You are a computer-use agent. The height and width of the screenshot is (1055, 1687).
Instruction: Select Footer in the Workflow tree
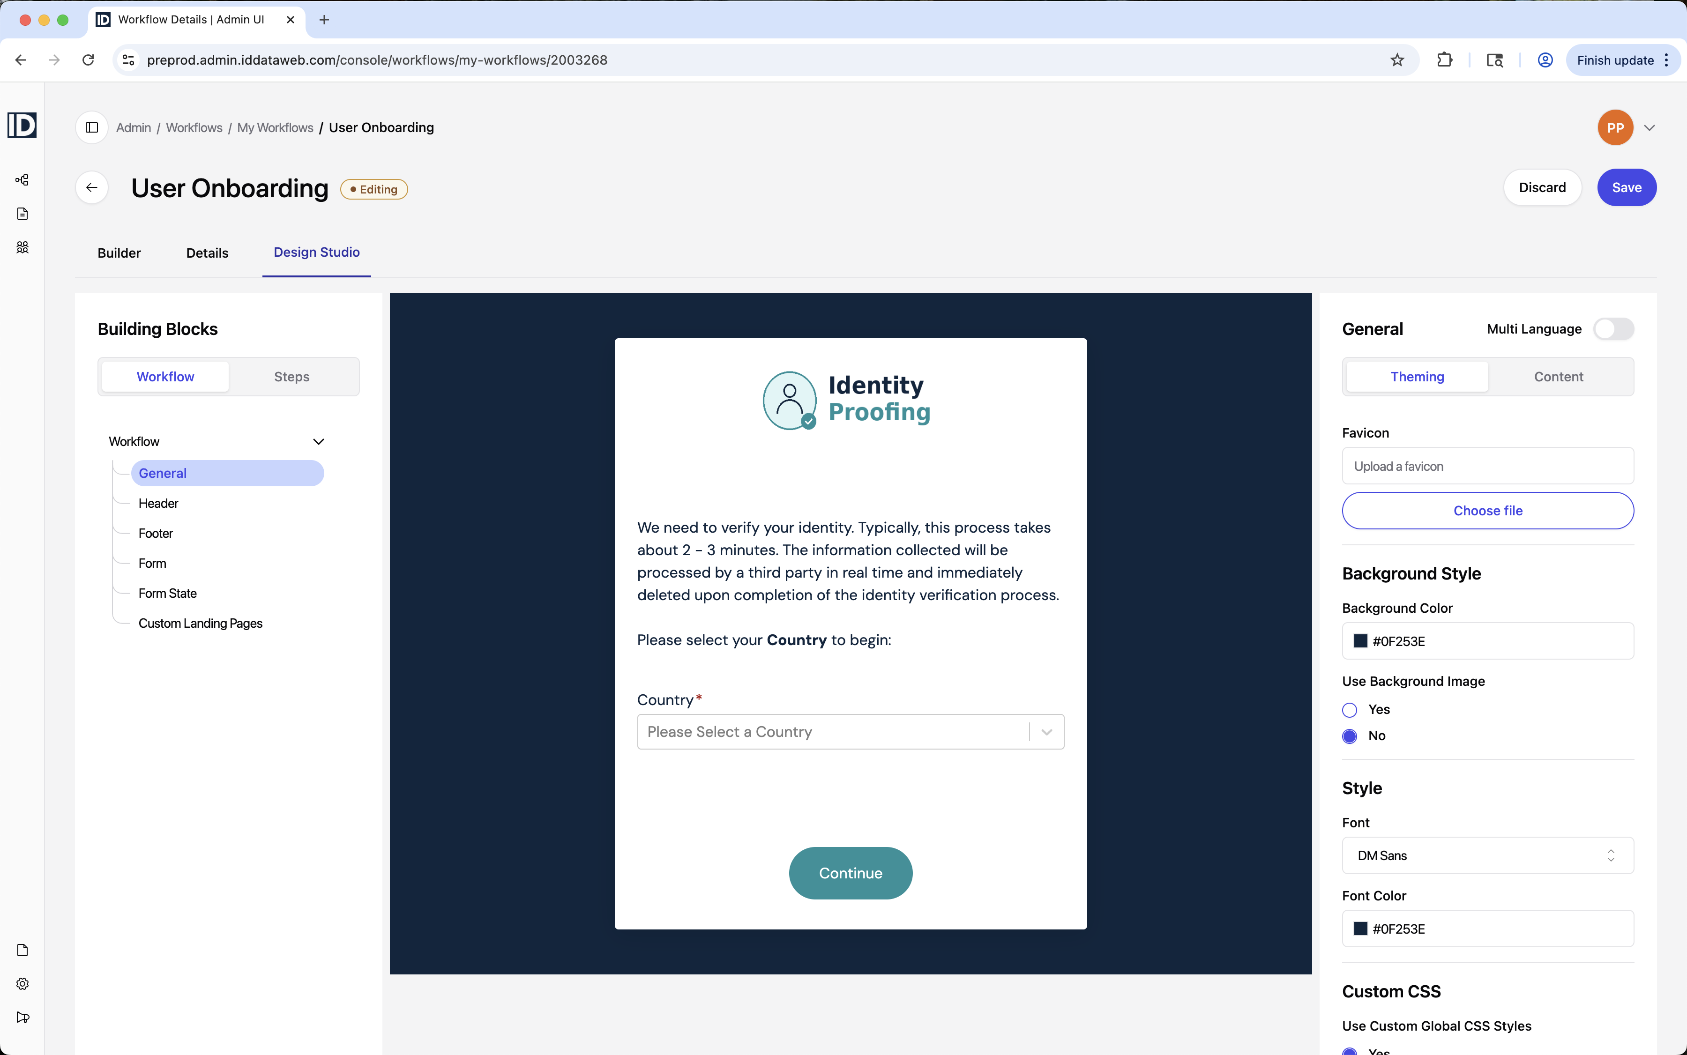click(156, 533)
